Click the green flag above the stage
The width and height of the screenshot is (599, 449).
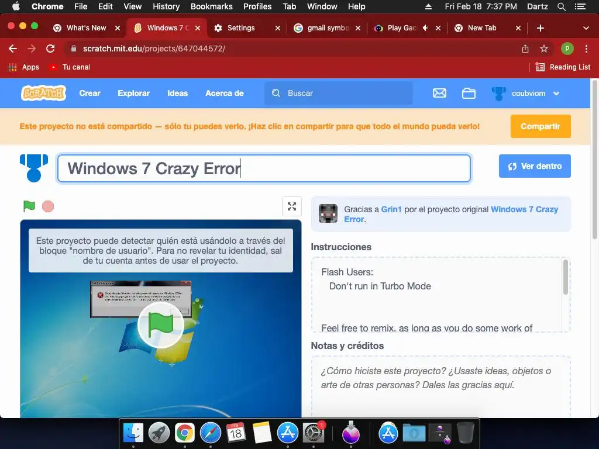pyautogui.click(x=29, y=206)
